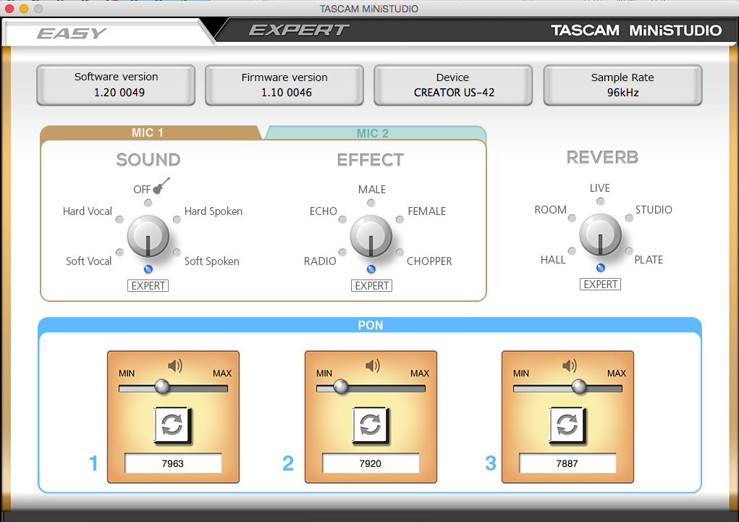Click the speaker icon above PON 1 slider
The height and width of the screenshot is (522, 739).
click(174, 366)
